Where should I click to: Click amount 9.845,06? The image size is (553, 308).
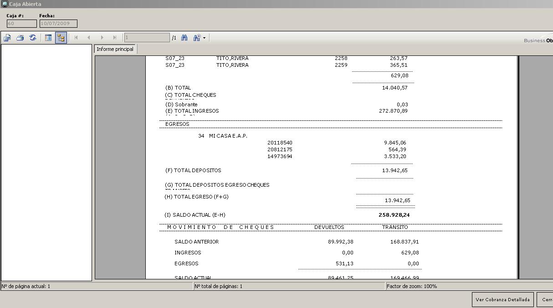pos(395,143)
